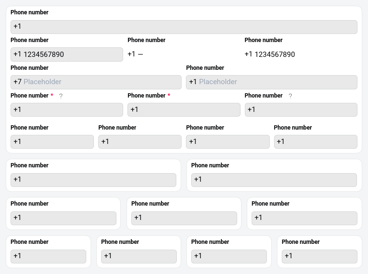368x274 pixels.
Task: Click the help icon beside the required Phone number label
Action: (61, 96)
